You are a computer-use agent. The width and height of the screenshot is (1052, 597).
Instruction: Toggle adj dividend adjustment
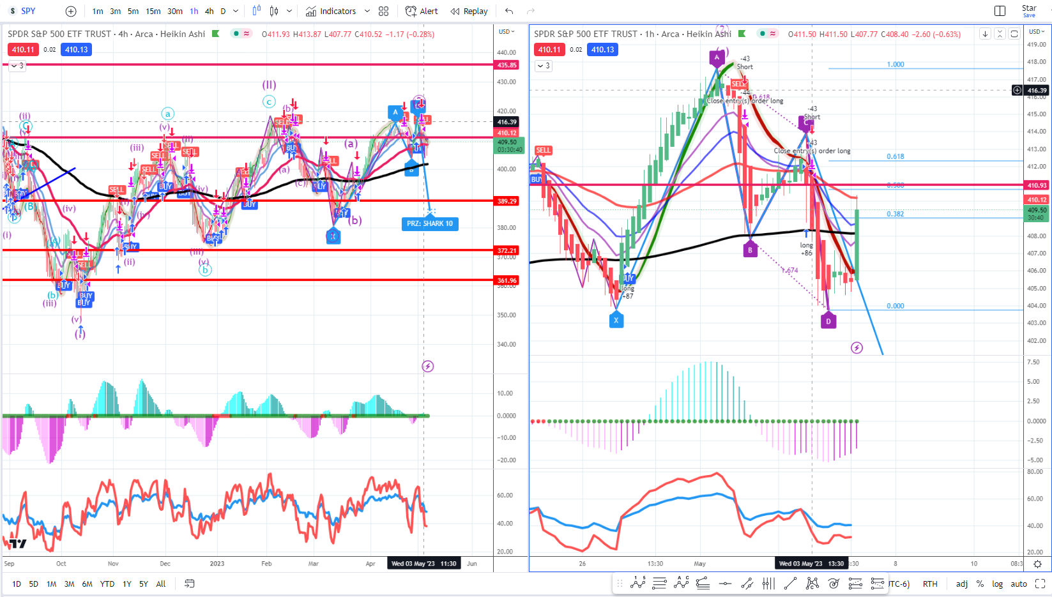click(x=961, y=584)
